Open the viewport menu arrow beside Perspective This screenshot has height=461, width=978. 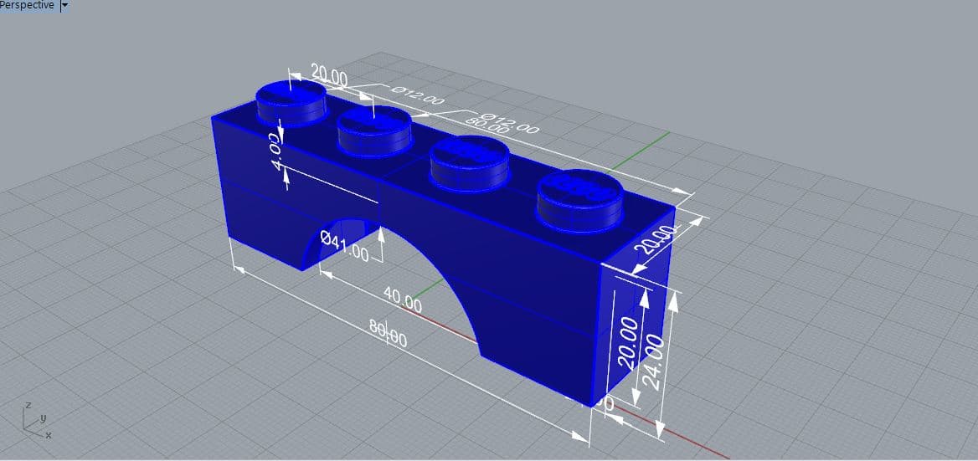(x=64, y=6)
